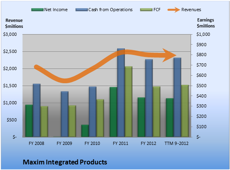Click the 'Maxim Integrated Products' chart title
The height and width of the screenshot is (170, 230).
click(65, 162)
